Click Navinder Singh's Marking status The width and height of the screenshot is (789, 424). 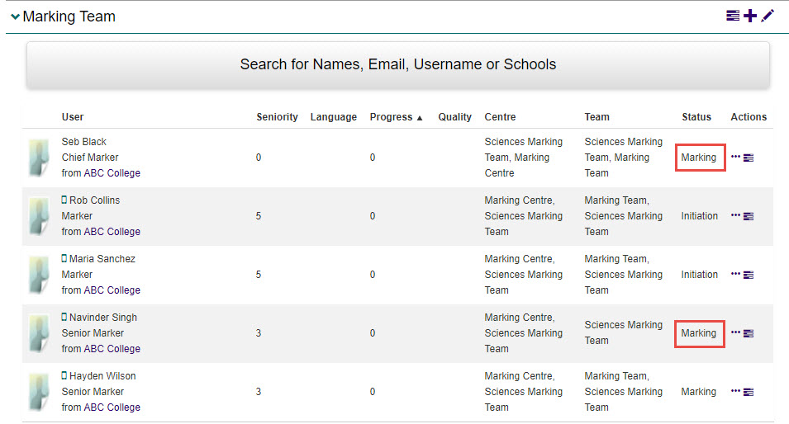699,333
